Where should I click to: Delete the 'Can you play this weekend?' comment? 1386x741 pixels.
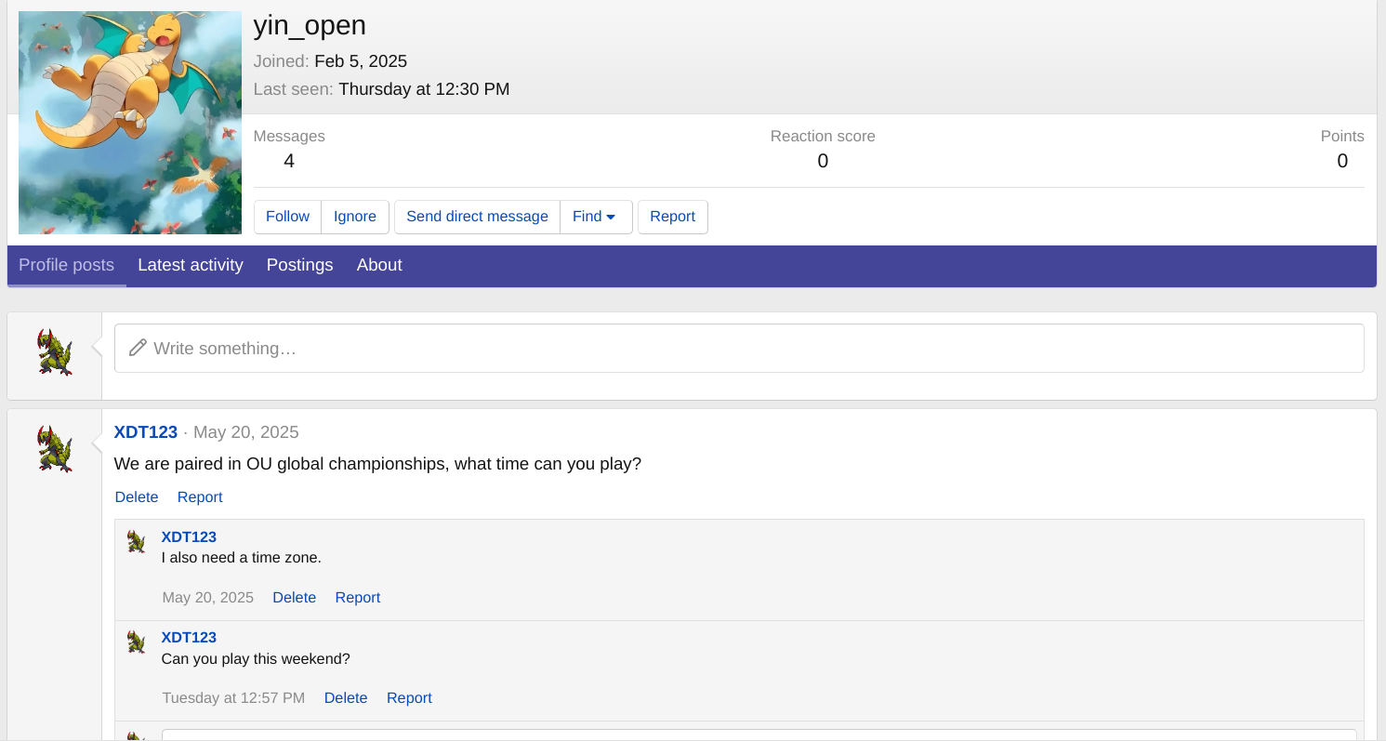click(346, 698)
